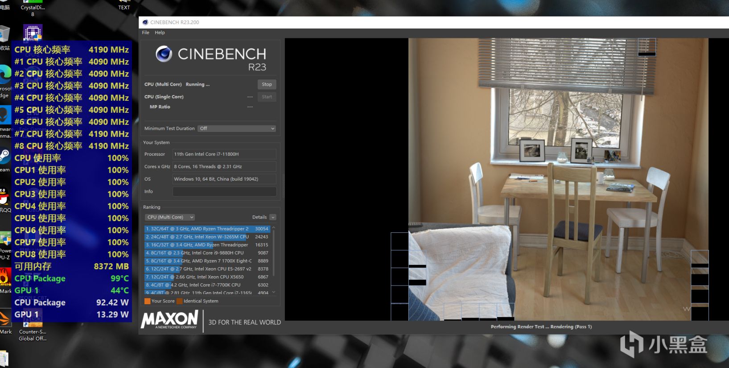Select the TEXT desktop shortcut

(124, 5)
